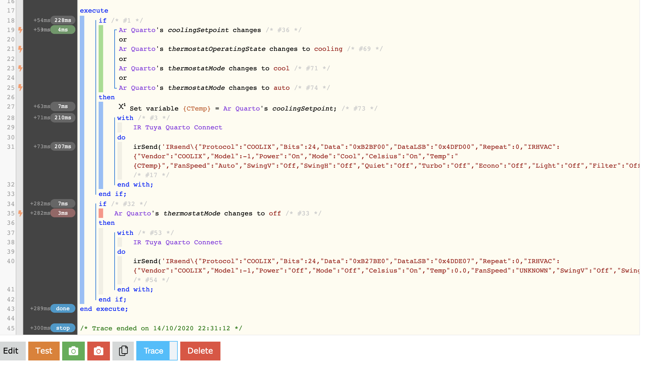Click the 7ms badge on line 27

click(x=63, y=106)
